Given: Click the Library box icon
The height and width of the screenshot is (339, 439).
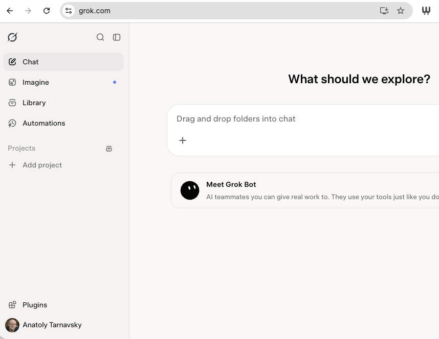Looking at the screenshot, I should tap(12, 103).
